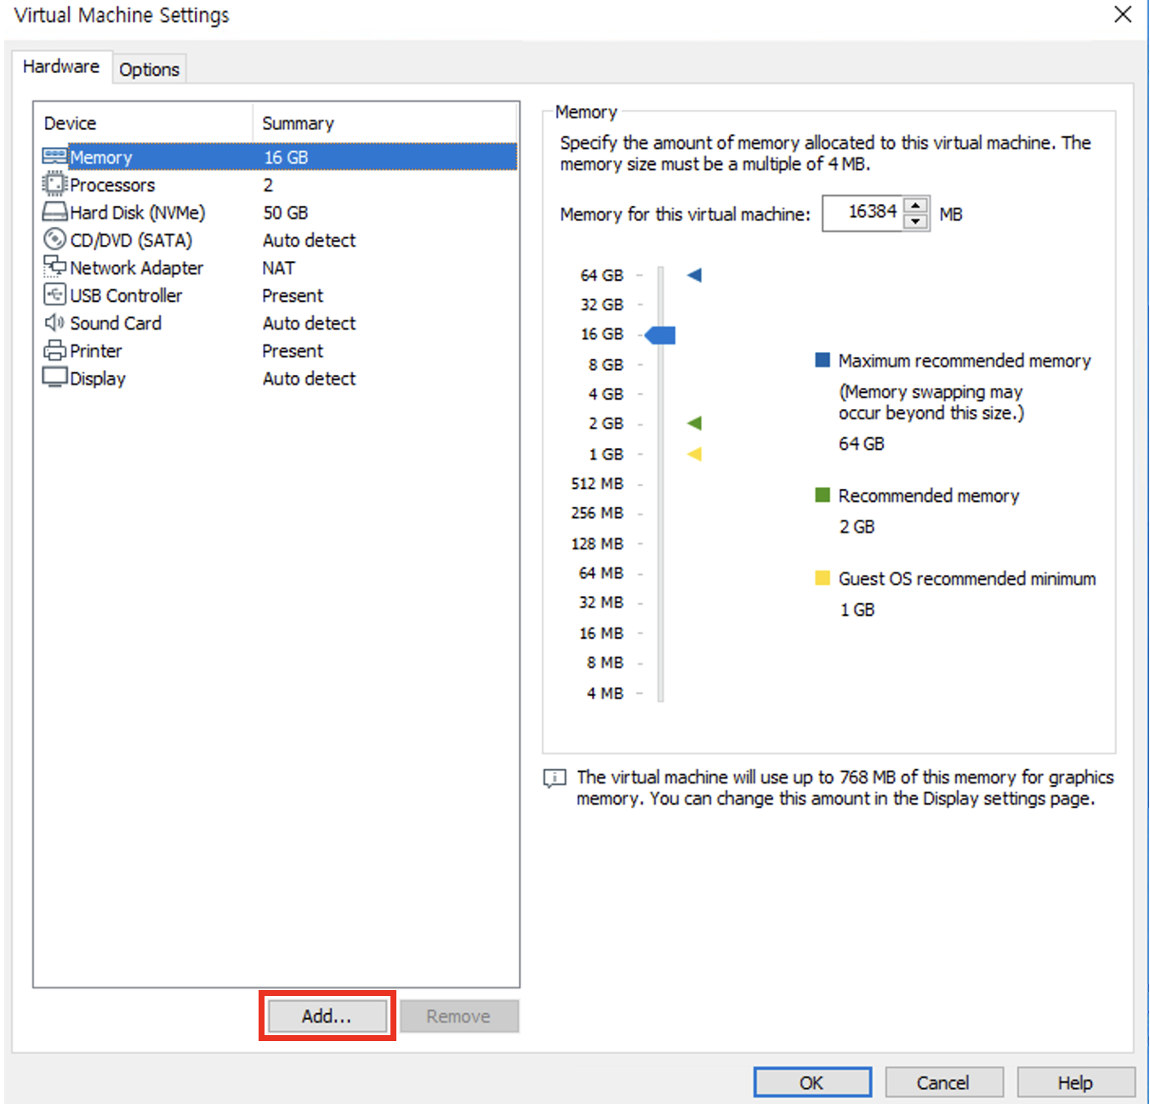The height and width of the screenshot is (1104, 1150).
Task: Click the graphics memory info icon
Action: (x=555, y=778)
